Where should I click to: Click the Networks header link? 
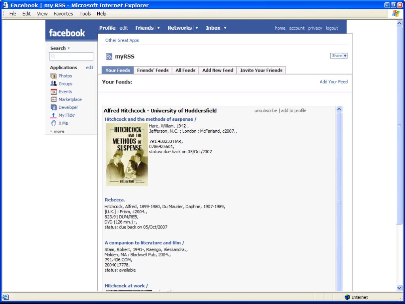tap(180, 28)
